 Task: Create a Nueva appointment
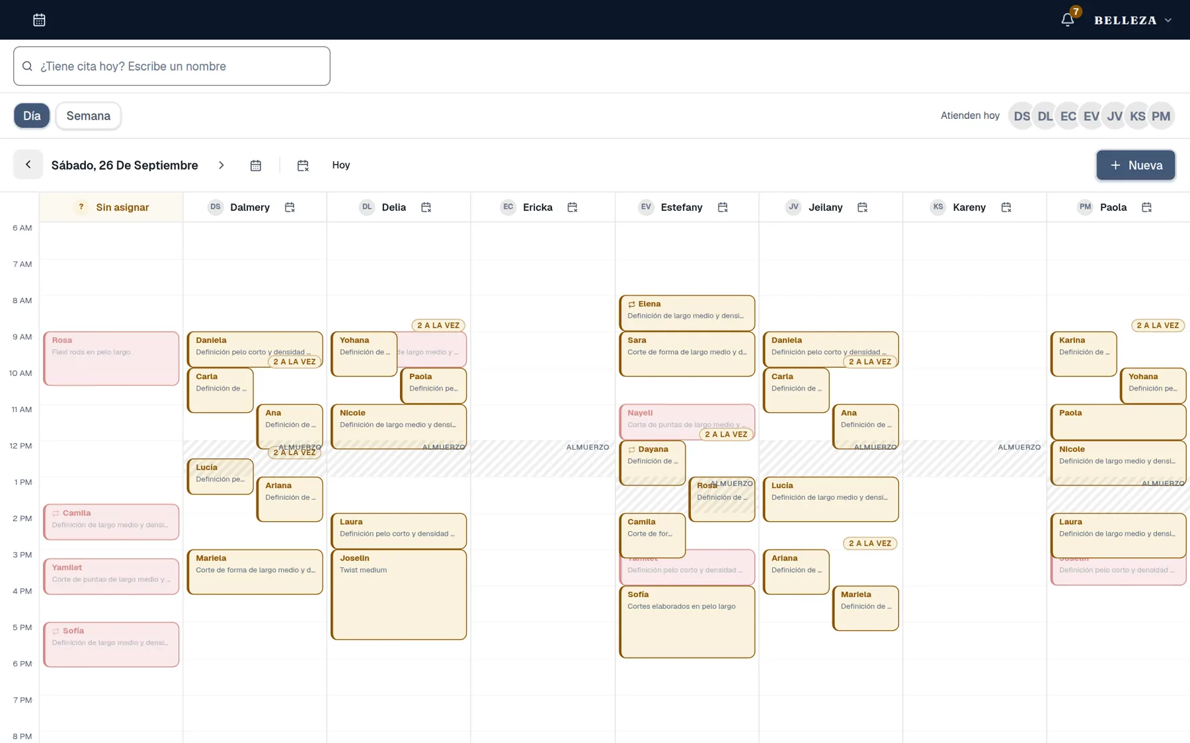tap(1135, 165)
